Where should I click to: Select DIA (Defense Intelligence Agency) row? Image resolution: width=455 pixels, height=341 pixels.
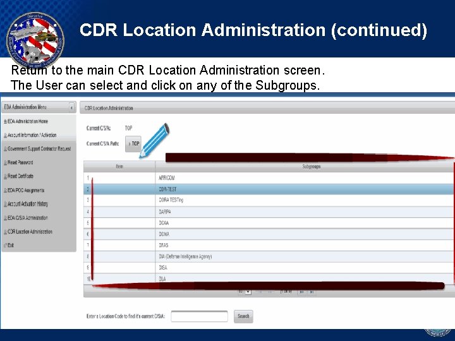269,256
